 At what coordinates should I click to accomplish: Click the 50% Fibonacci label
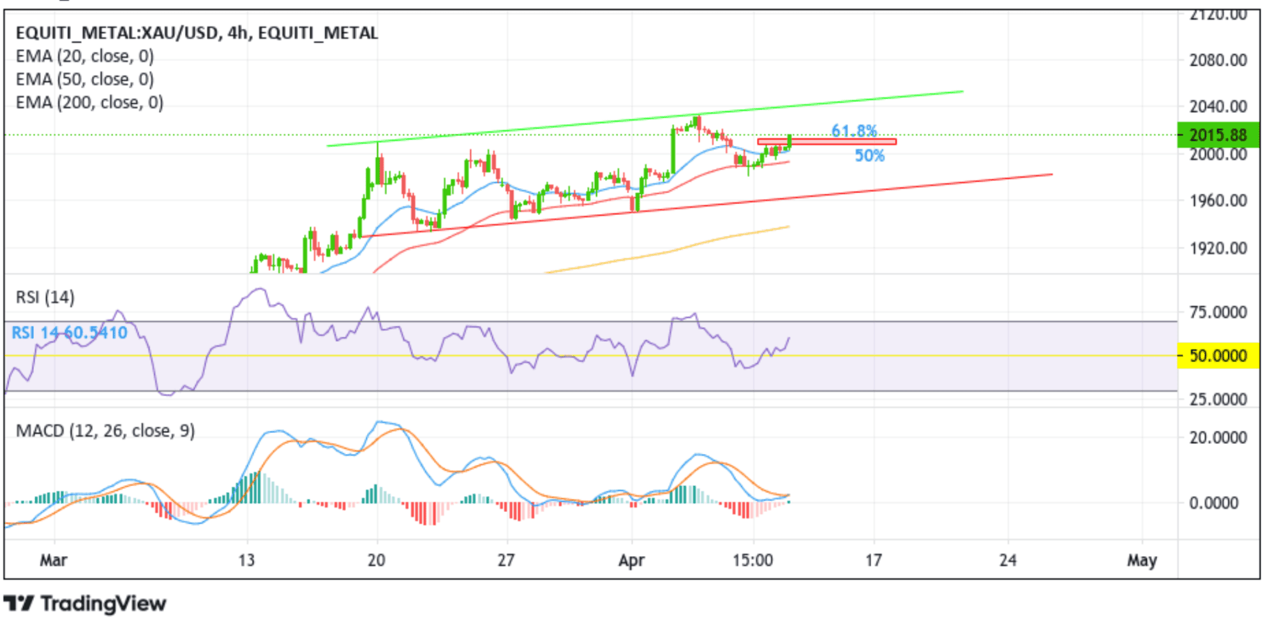(869, 156)
